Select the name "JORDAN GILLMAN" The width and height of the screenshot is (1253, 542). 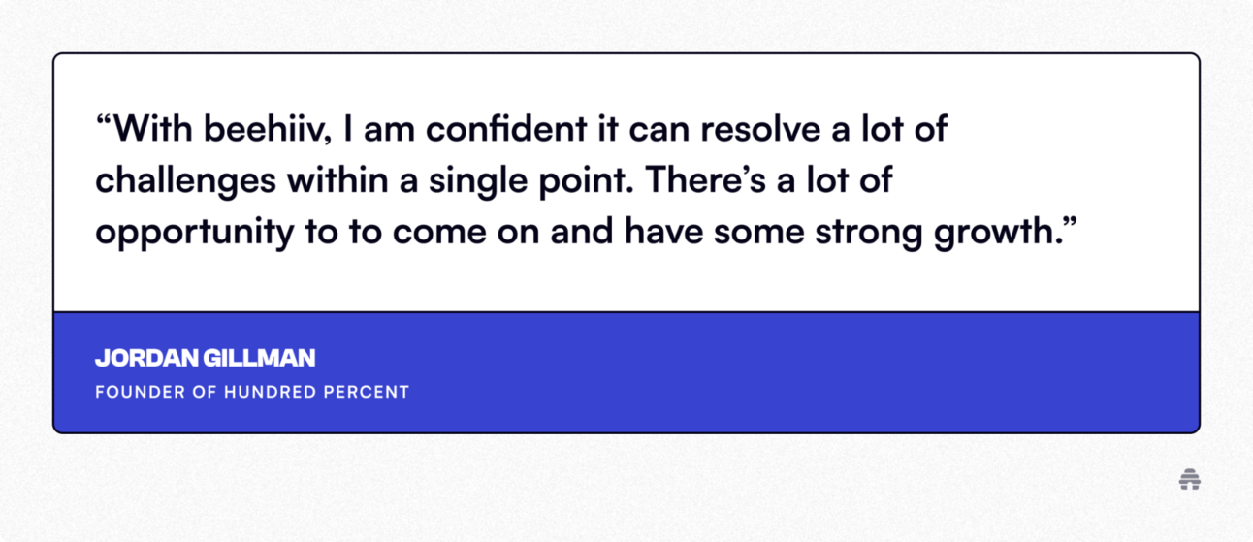coord(206,358)
